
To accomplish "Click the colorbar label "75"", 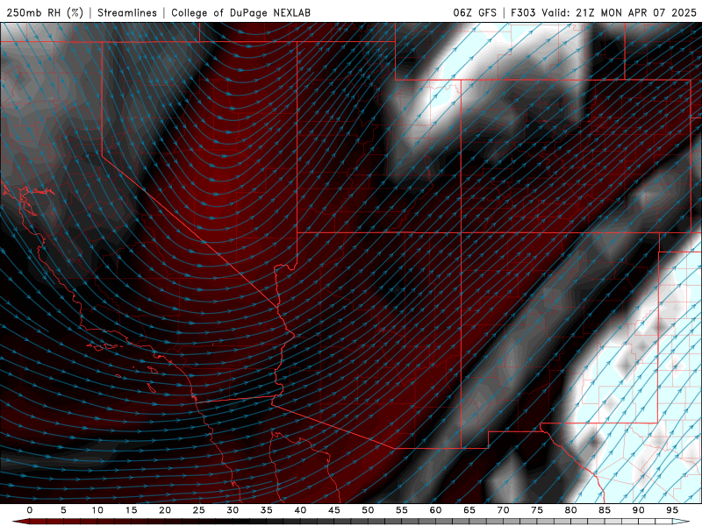I will [x=537, y=510].
